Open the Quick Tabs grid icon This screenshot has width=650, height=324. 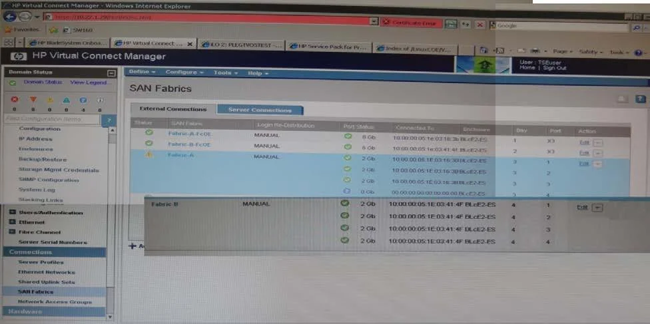8,43
